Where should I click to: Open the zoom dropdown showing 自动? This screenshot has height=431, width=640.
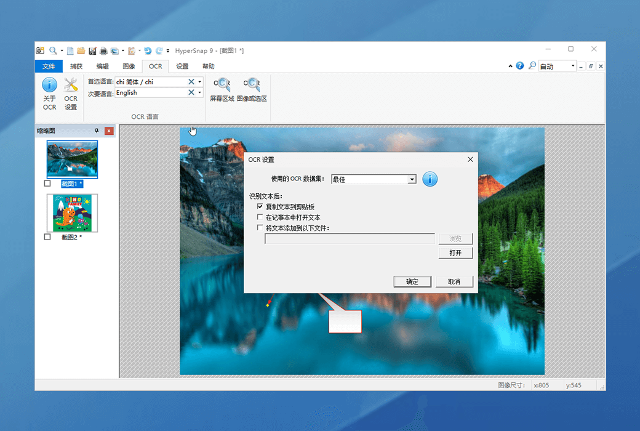(x=573, y=66)
